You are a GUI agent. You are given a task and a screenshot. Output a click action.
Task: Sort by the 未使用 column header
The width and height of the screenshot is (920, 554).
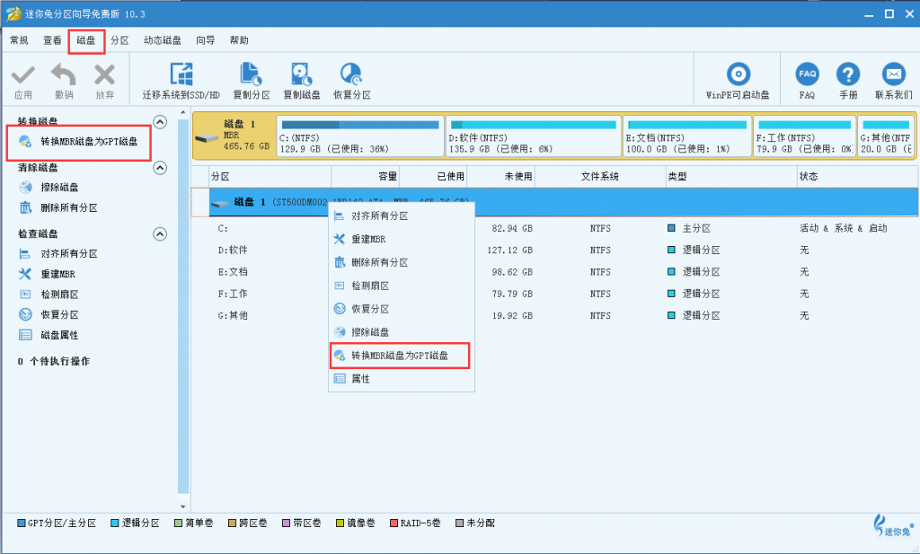click(501, 177)
